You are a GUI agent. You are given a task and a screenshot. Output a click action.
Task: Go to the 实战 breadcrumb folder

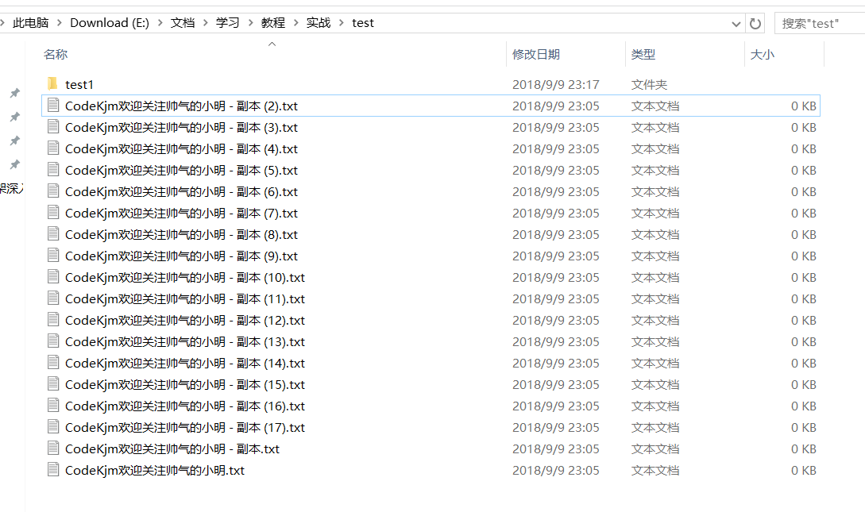coord(319,22)
